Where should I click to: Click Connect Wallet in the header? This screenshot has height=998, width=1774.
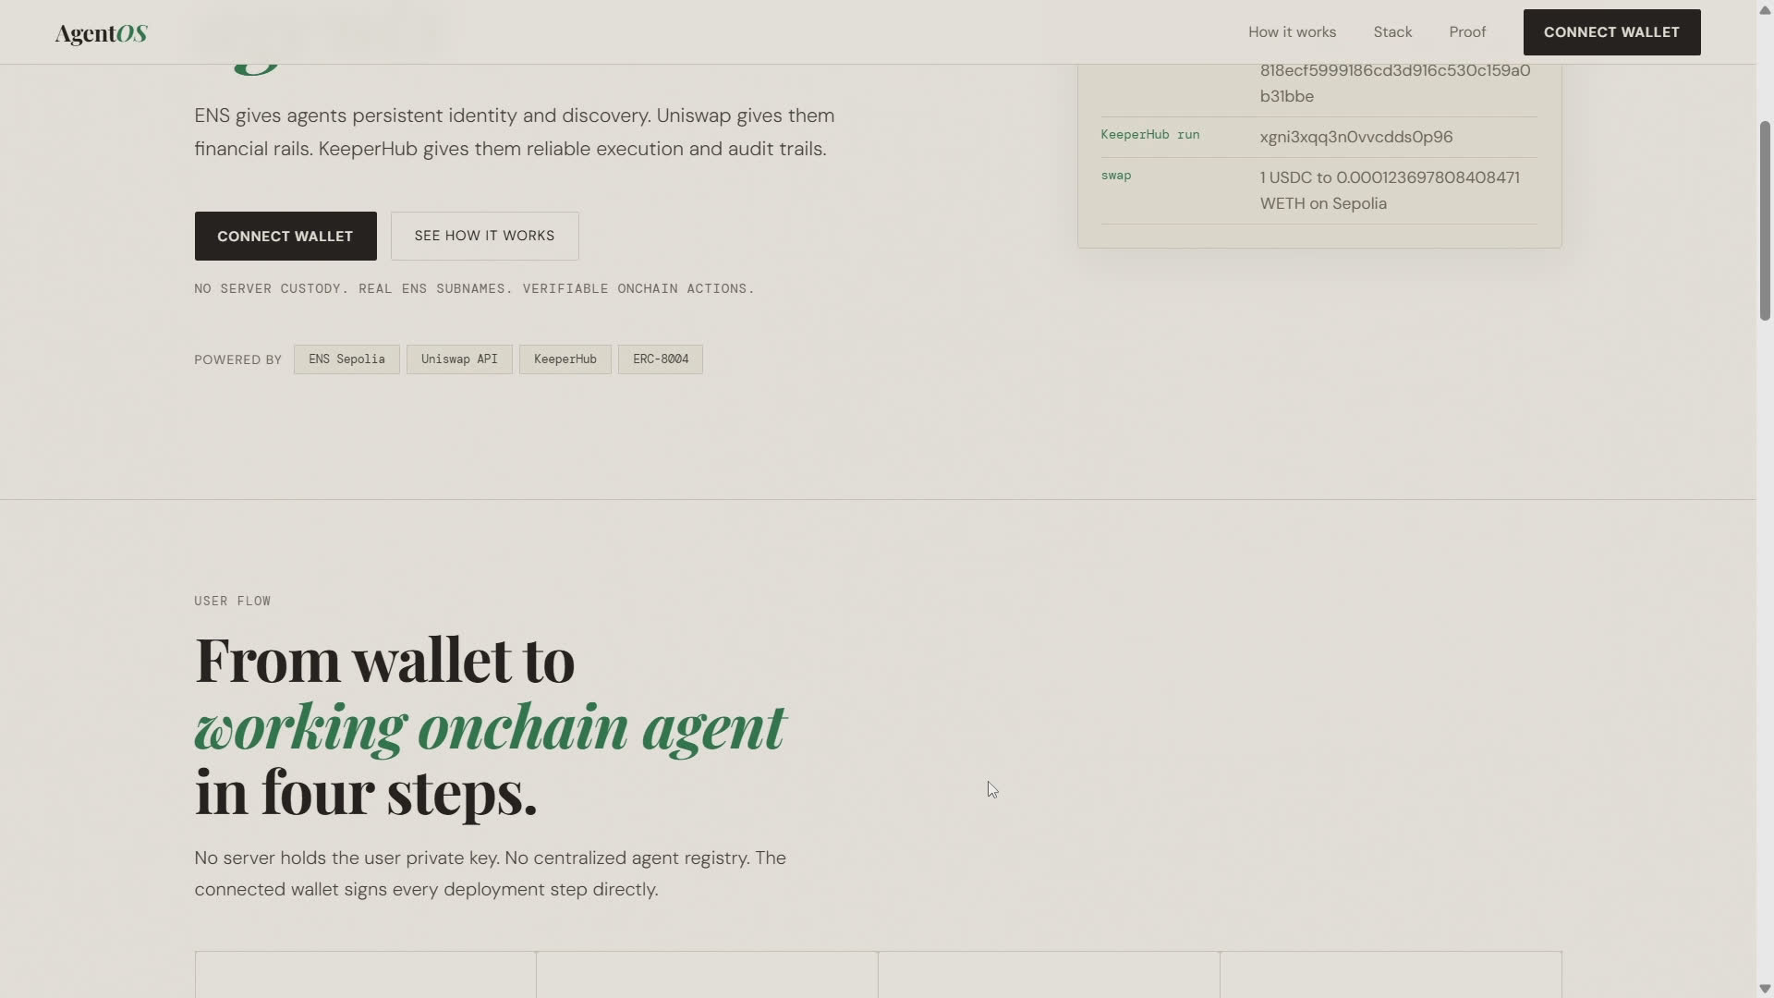1611,32
